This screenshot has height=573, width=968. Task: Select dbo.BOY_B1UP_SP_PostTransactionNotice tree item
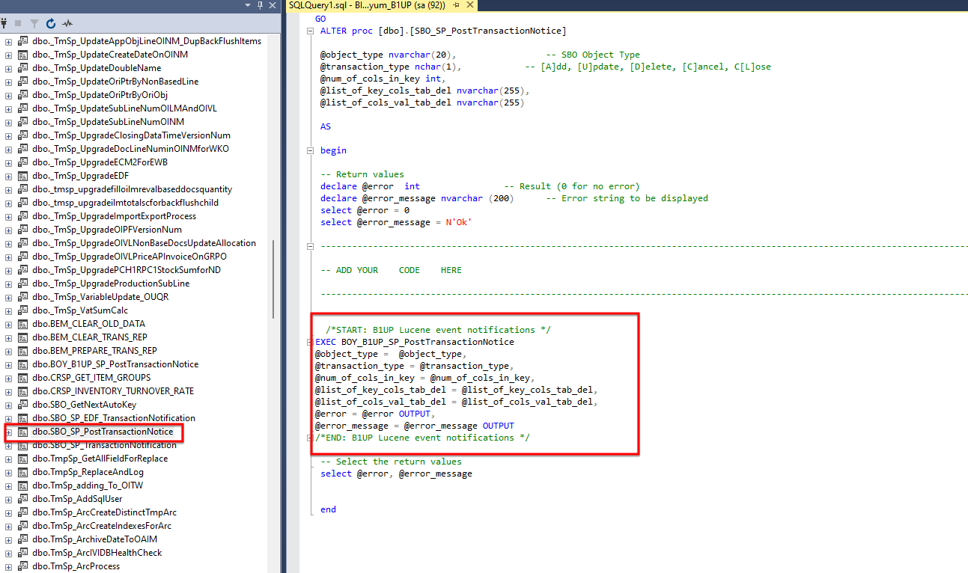coord(115,364)
